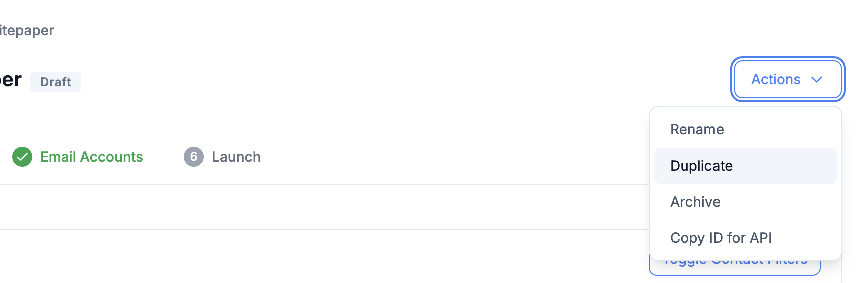Choose Duplicate in the Actions menu
This screenshot has height=283, width=858.
coord(746,166)
